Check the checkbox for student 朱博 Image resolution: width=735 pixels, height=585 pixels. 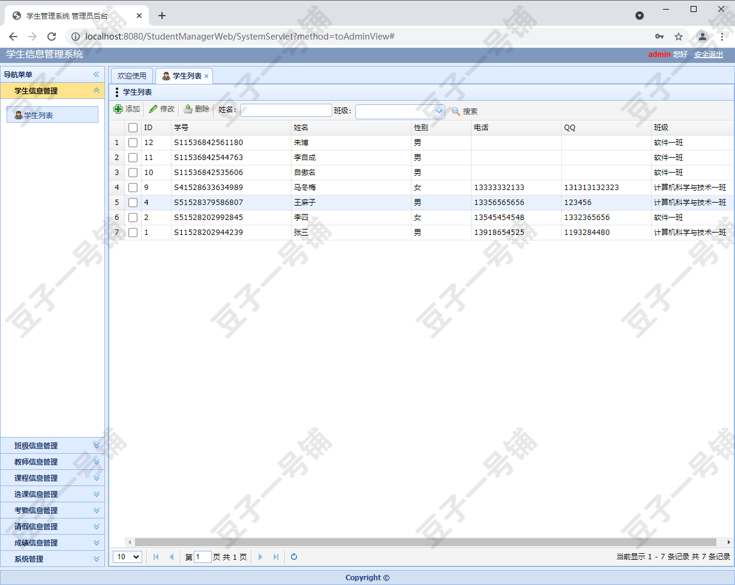(x=133, y=142)
